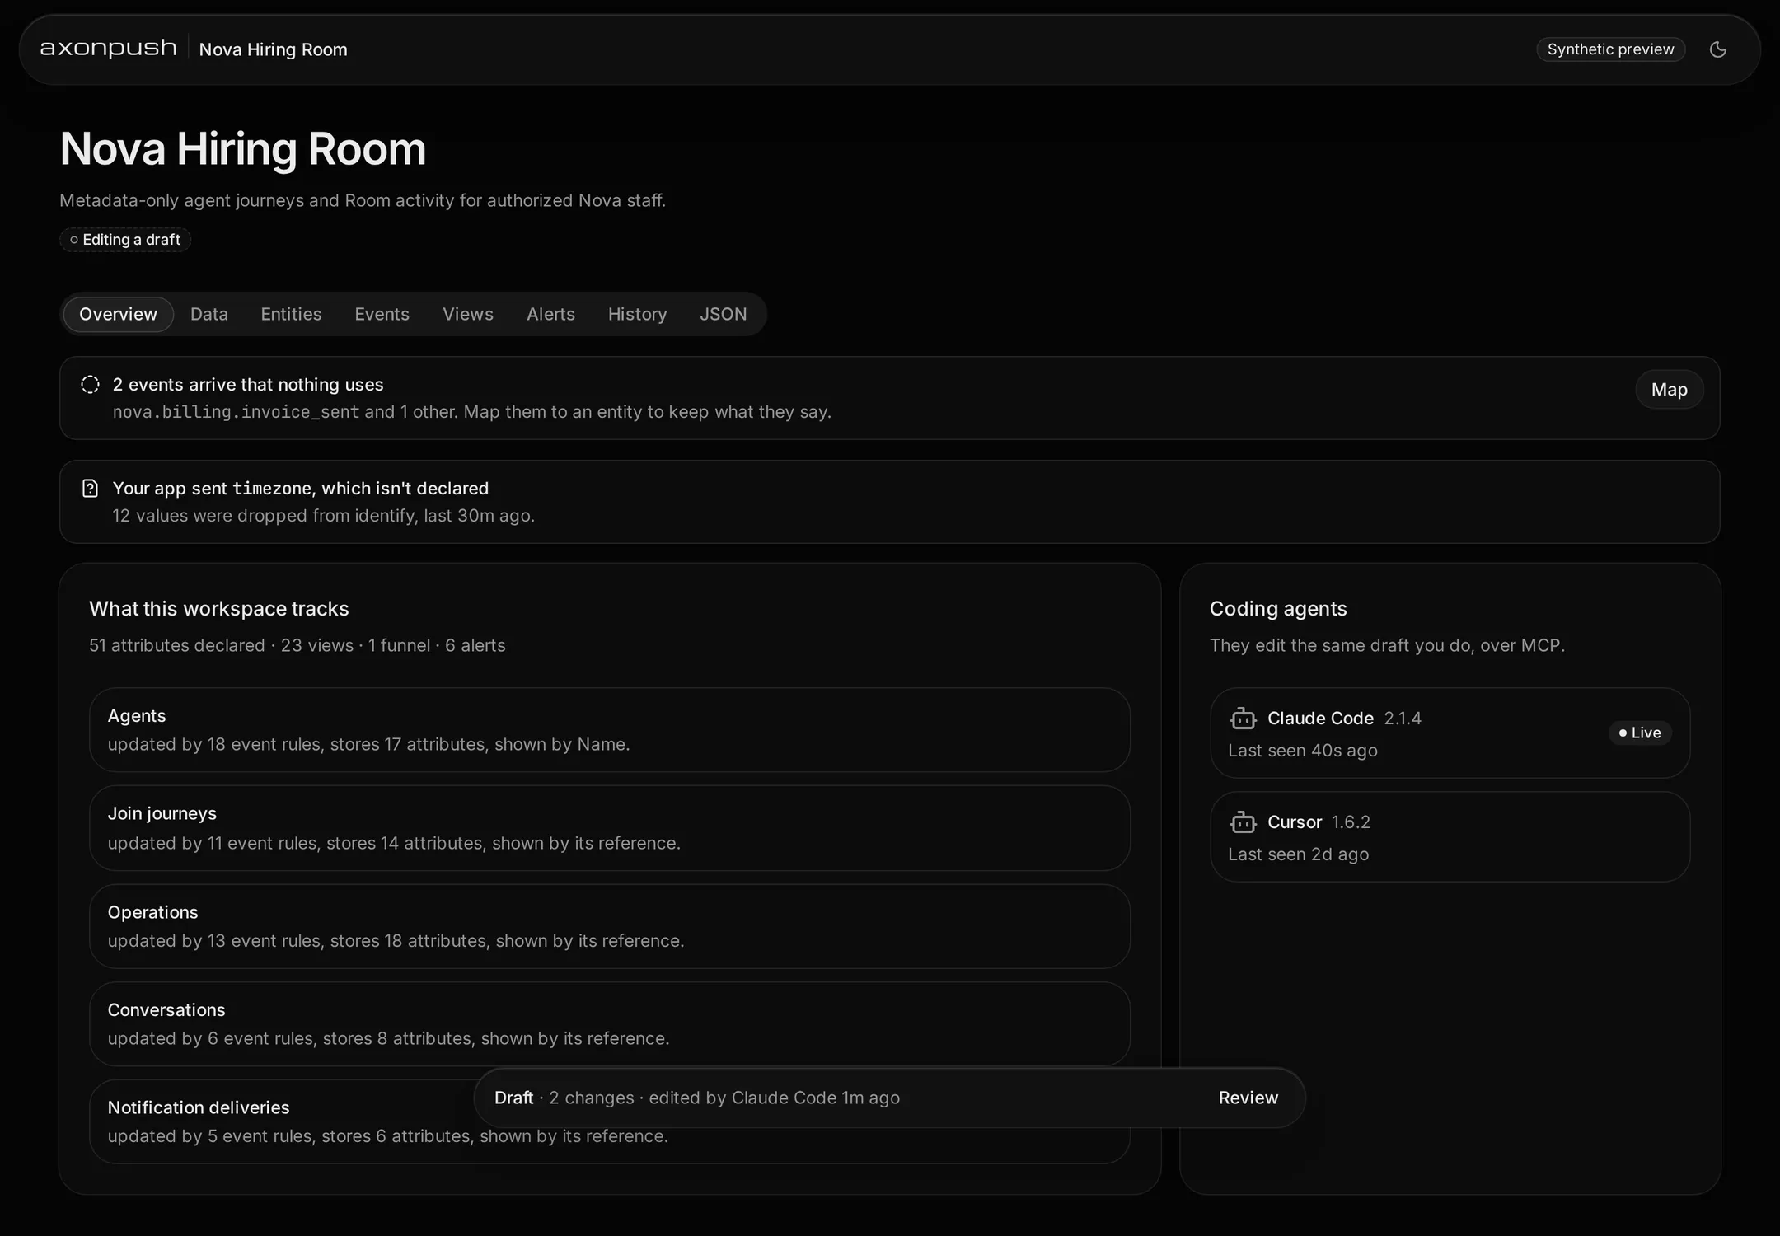Click "updated by 13 event rules" description
The image size is (1780, 1236).
tap(396, 941)
